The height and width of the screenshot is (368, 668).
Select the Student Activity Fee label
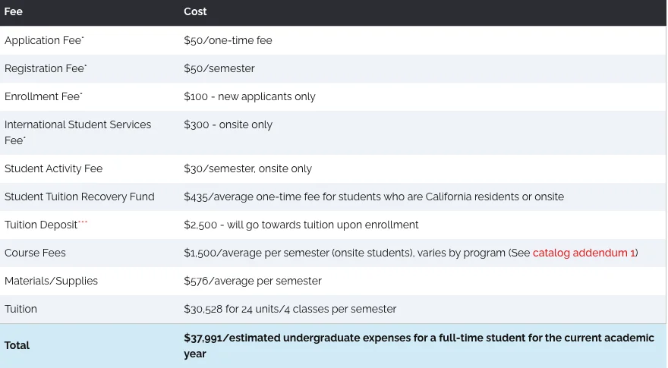53,168
